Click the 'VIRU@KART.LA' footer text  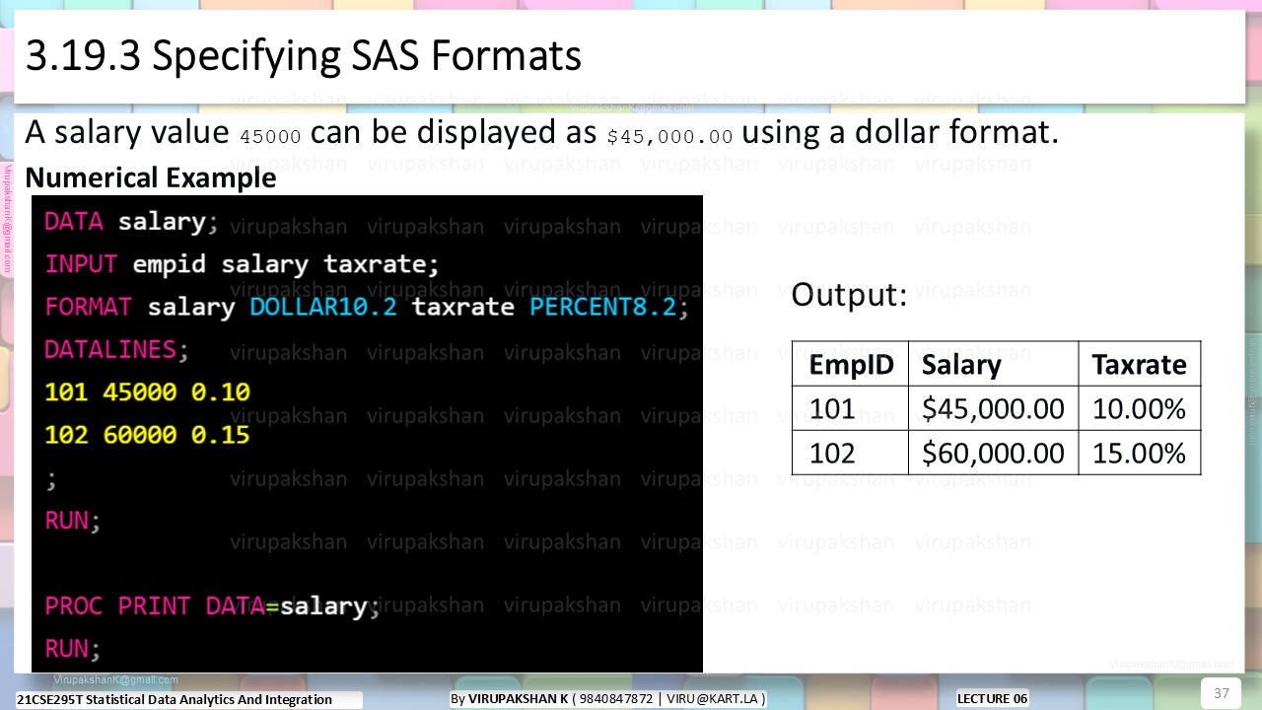(713, 699)
